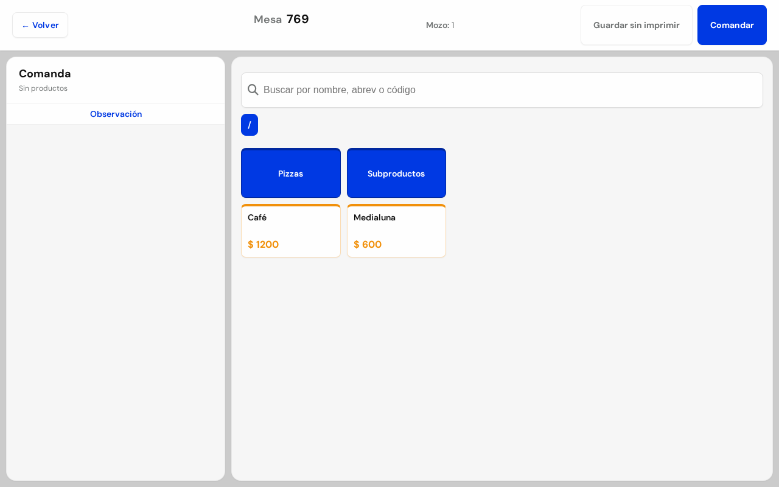Viewport: 779px width, 487px height.
Task: Focus the product search field
Action: pos(502,90)
